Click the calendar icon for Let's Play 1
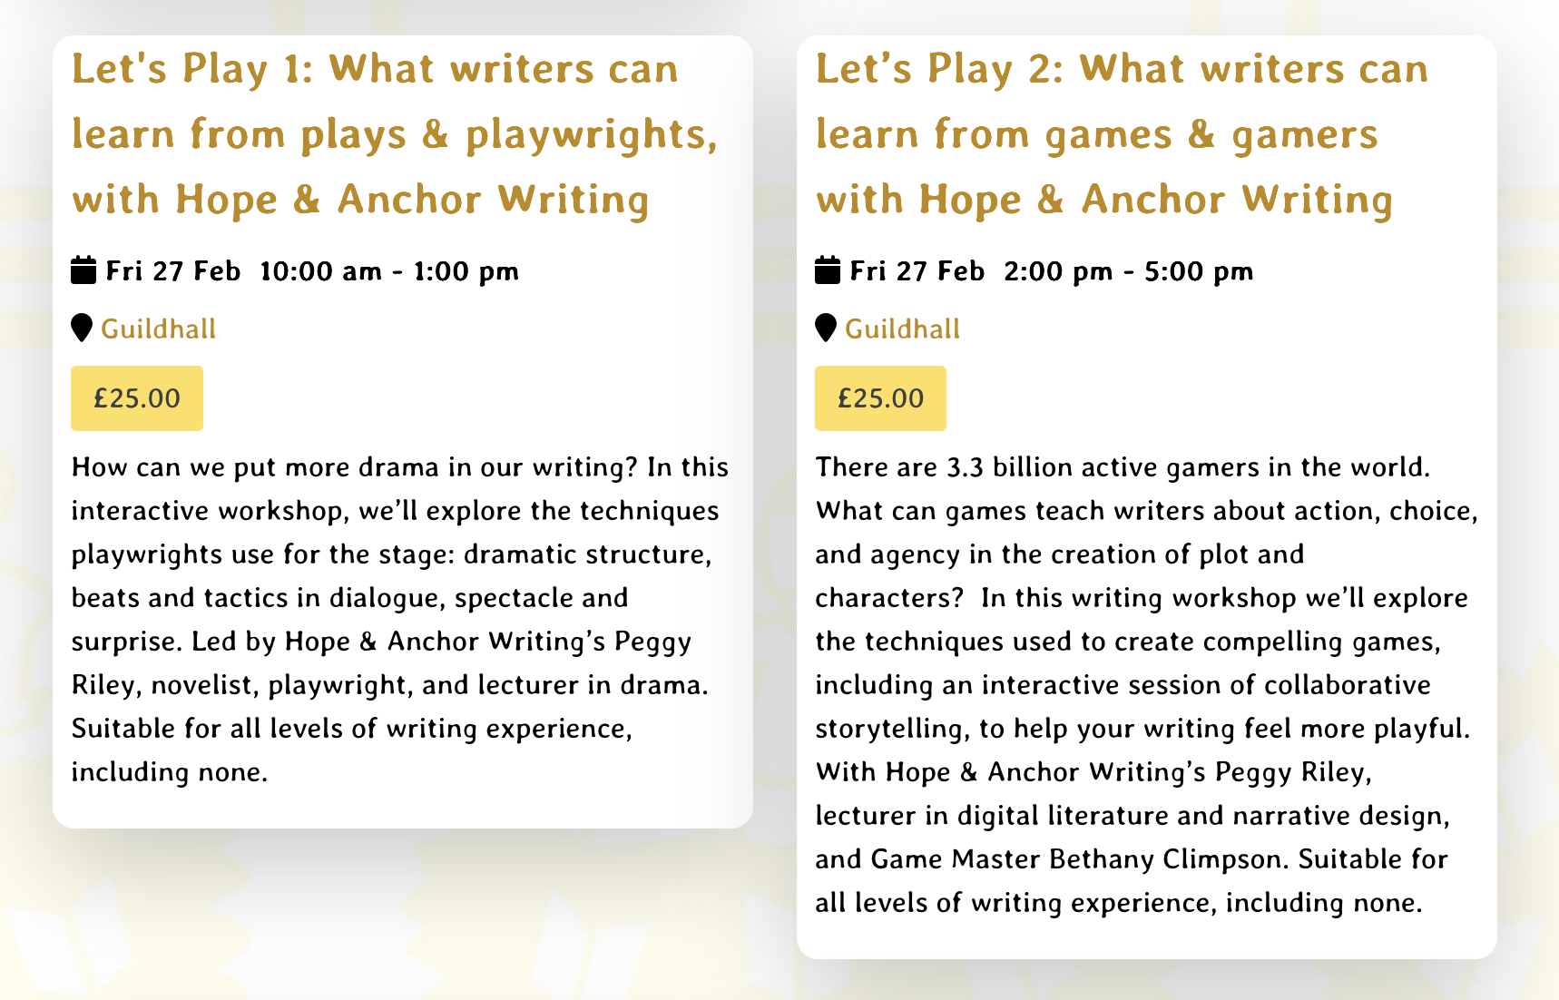This screenshot has height=1000, width=1559. 83,270
